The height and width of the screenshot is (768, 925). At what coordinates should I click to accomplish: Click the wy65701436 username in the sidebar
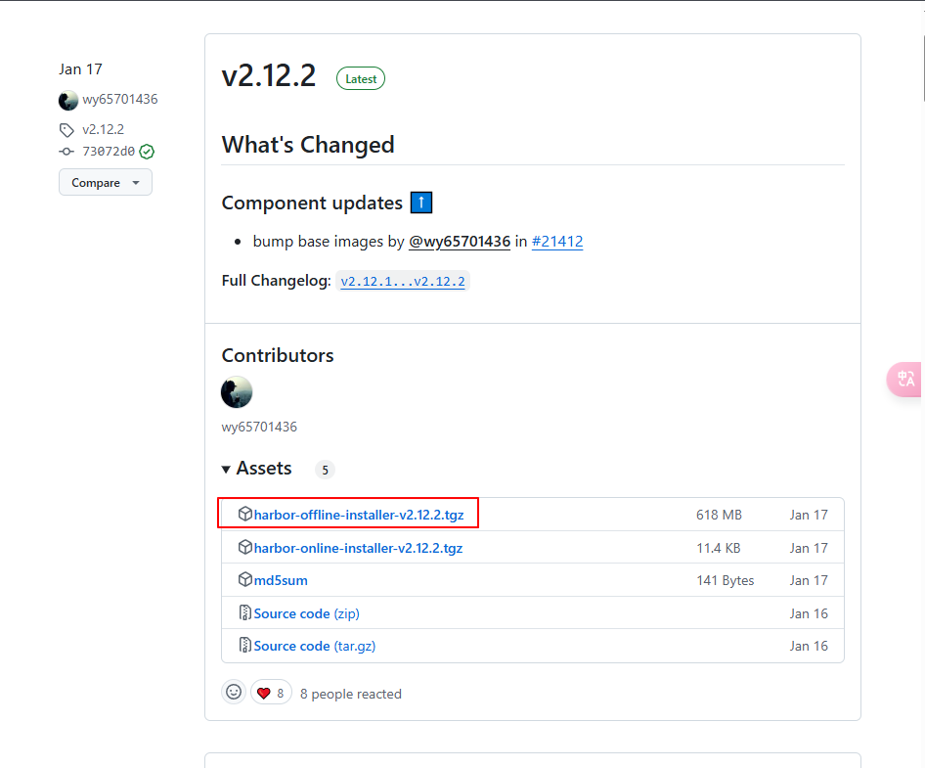[120, 99]
